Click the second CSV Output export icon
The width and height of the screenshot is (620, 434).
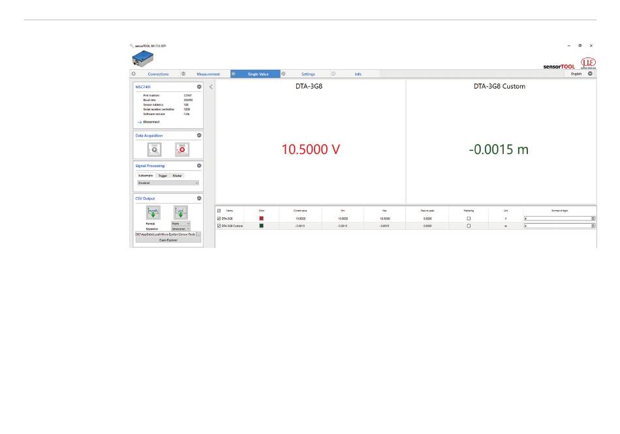(180, 212)
